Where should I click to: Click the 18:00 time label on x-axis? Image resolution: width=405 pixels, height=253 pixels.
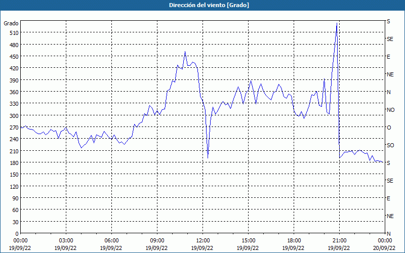point(294,241)
